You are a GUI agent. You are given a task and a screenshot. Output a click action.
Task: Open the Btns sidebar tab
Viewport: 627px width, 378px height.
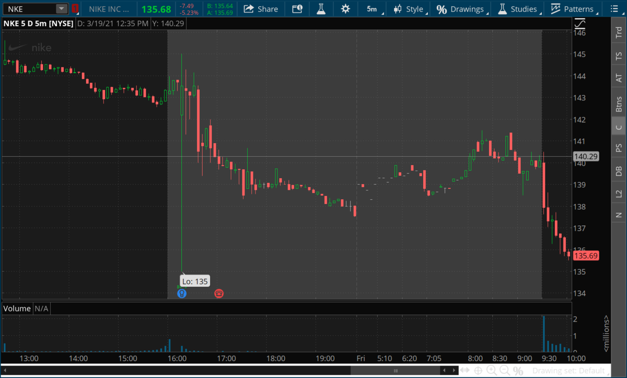pyautogui.click(x=619, y=103)
